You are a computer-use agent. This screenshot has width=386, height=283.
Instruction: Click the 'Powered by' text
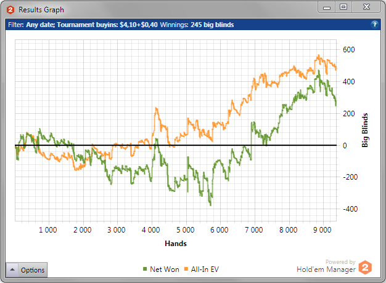[340, 262]
